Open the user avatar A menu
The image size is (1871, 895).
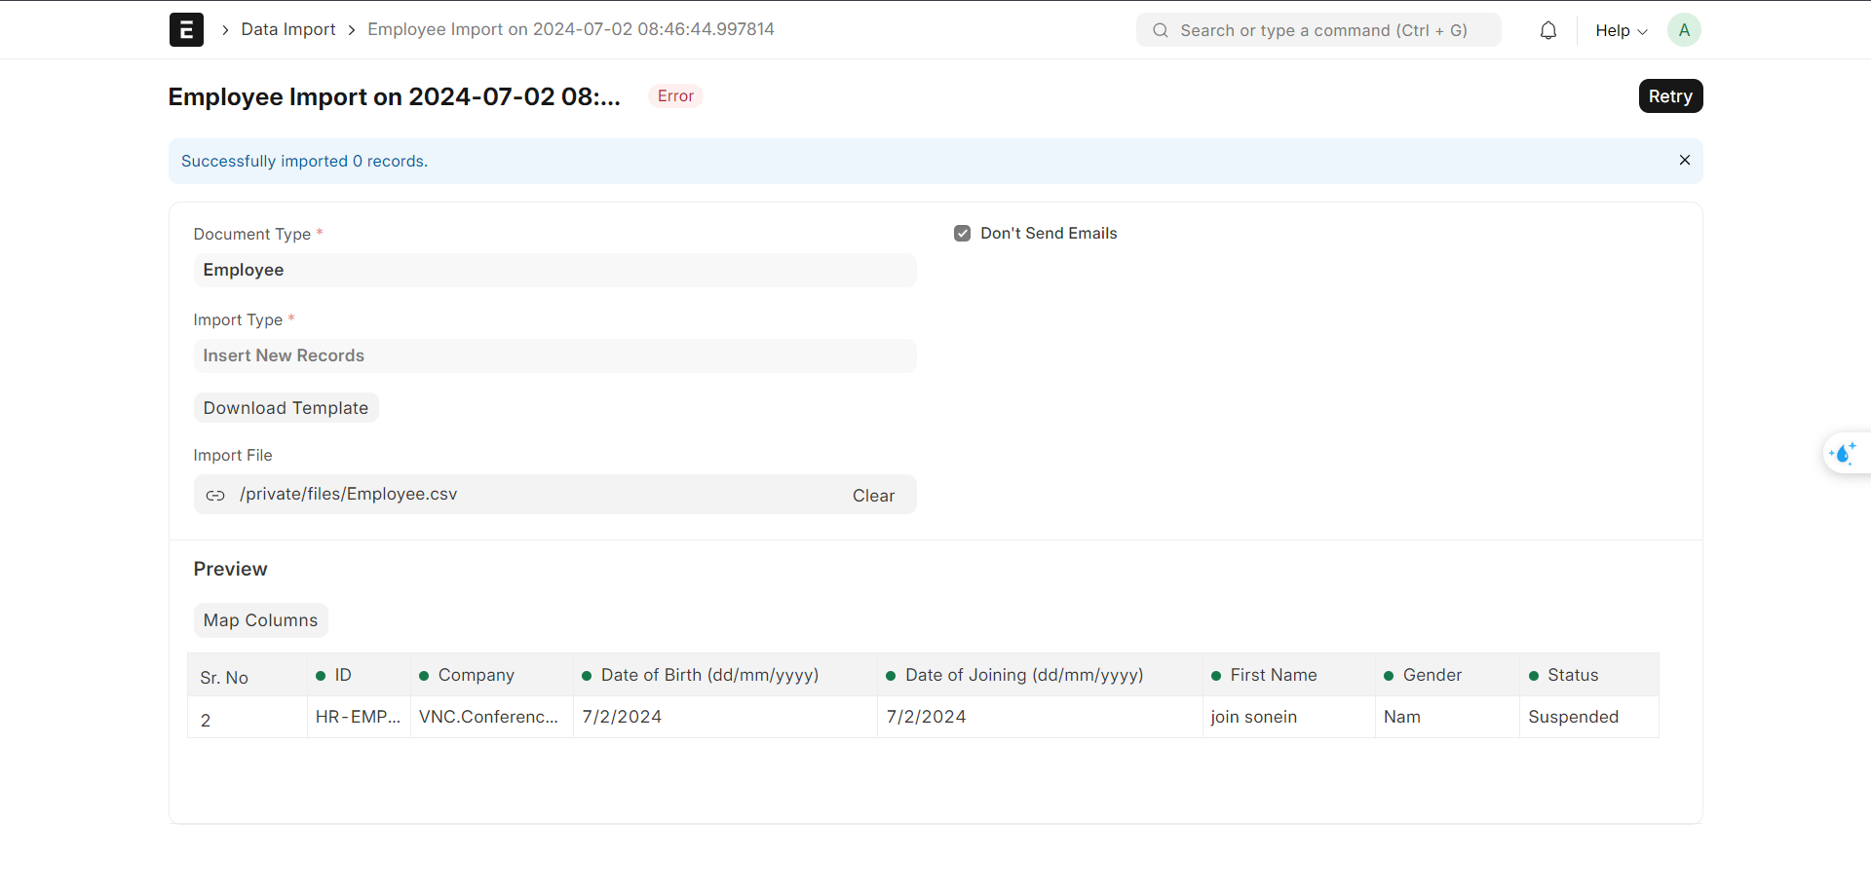1684,30
